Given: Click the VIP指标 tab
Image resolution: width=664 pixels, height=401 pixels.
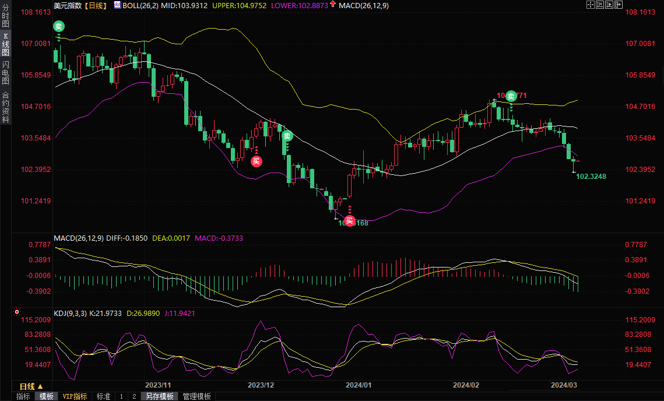Looking at the screenshot, I should (75, 396).
